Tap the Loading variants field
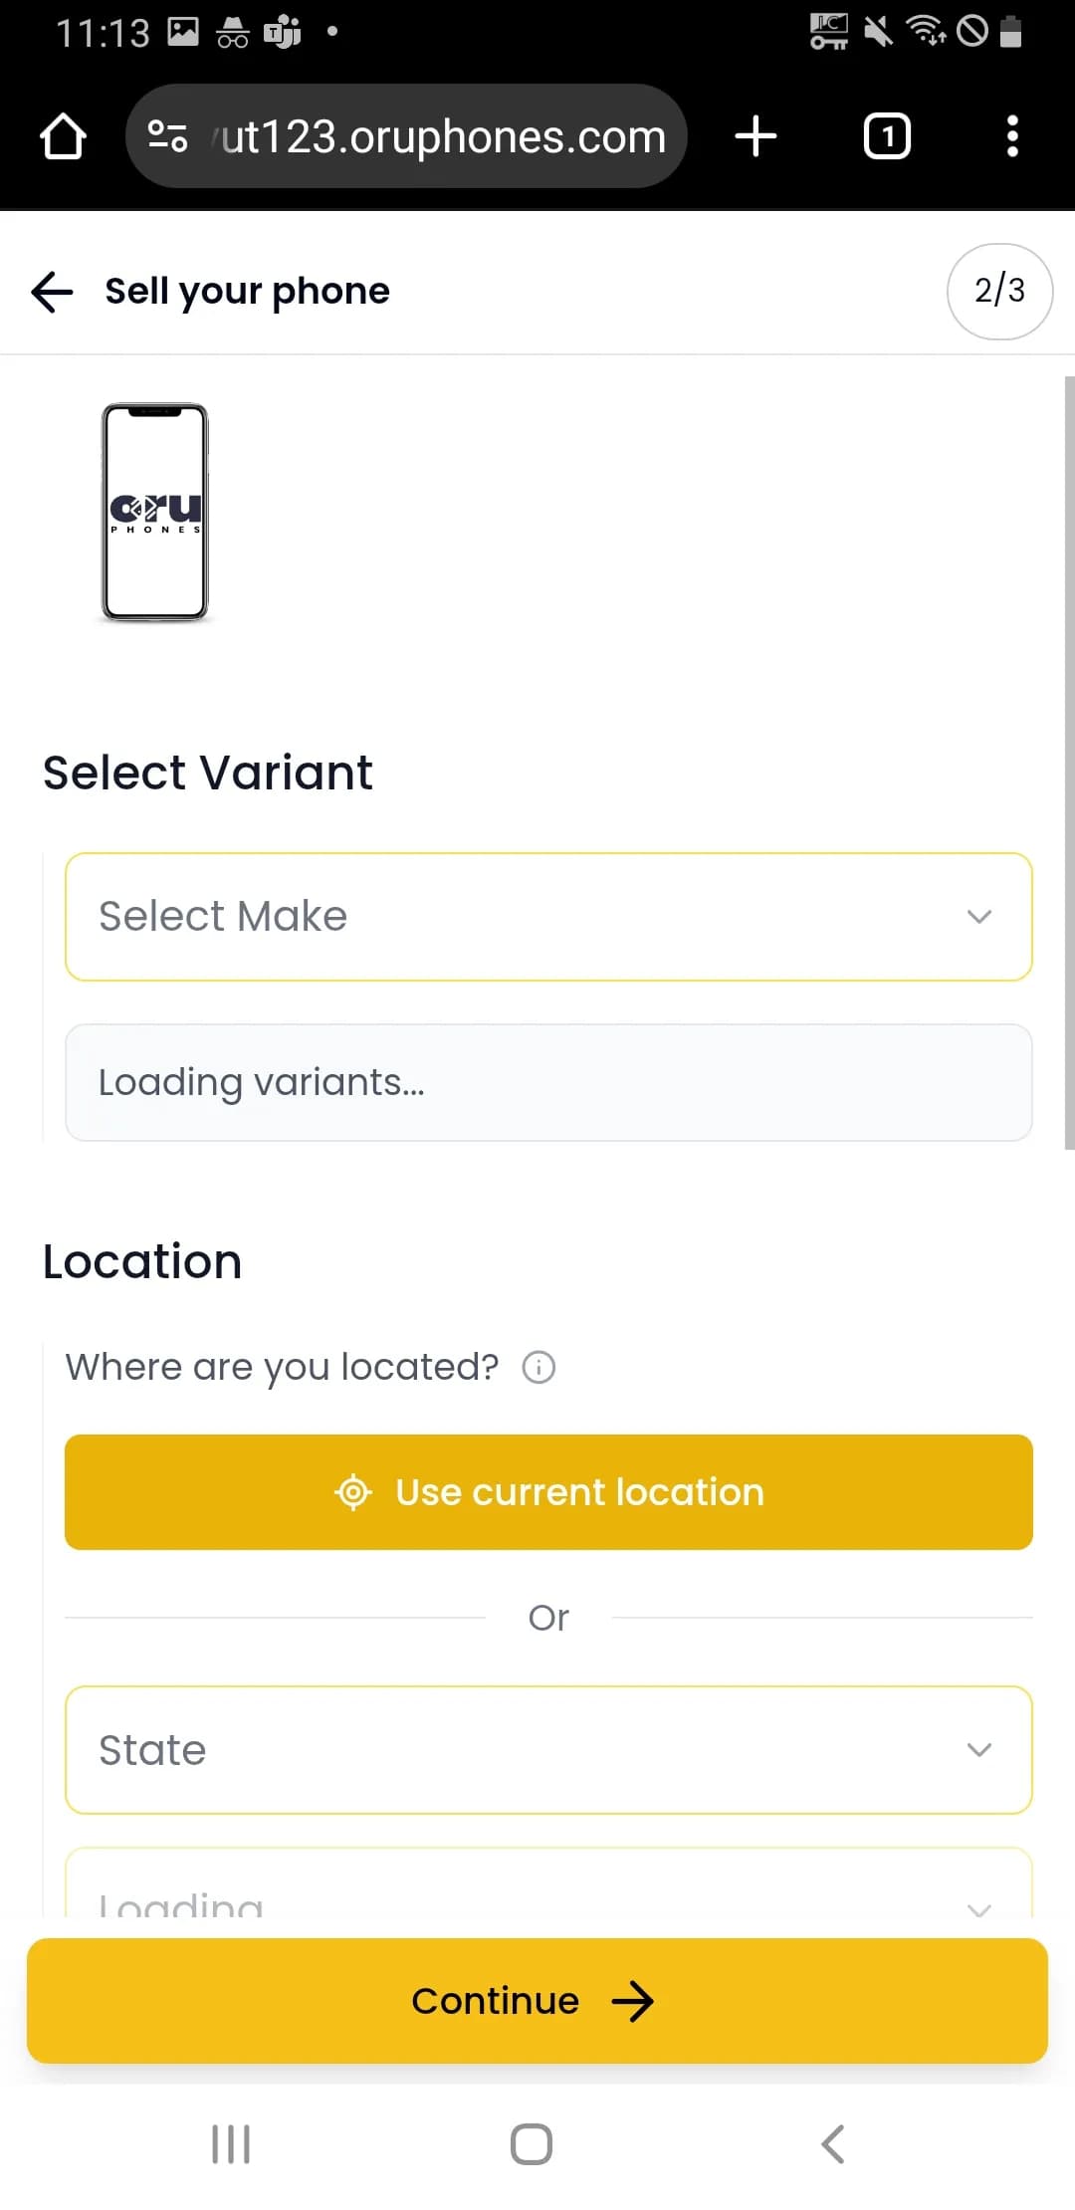1075x2210 pixels. (x=548, y=1082)
